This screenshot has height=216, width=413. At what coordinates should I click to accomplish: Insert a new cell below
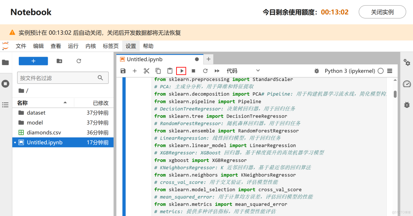[x=135, y=71]
